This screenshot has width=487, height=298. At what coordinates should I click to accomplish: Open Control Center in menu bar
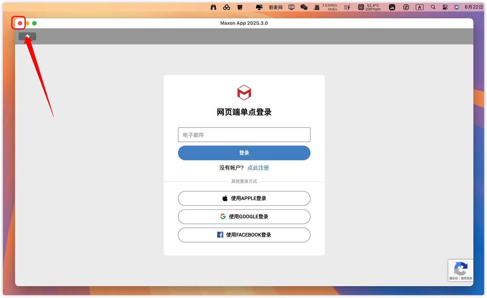[445, 7]
